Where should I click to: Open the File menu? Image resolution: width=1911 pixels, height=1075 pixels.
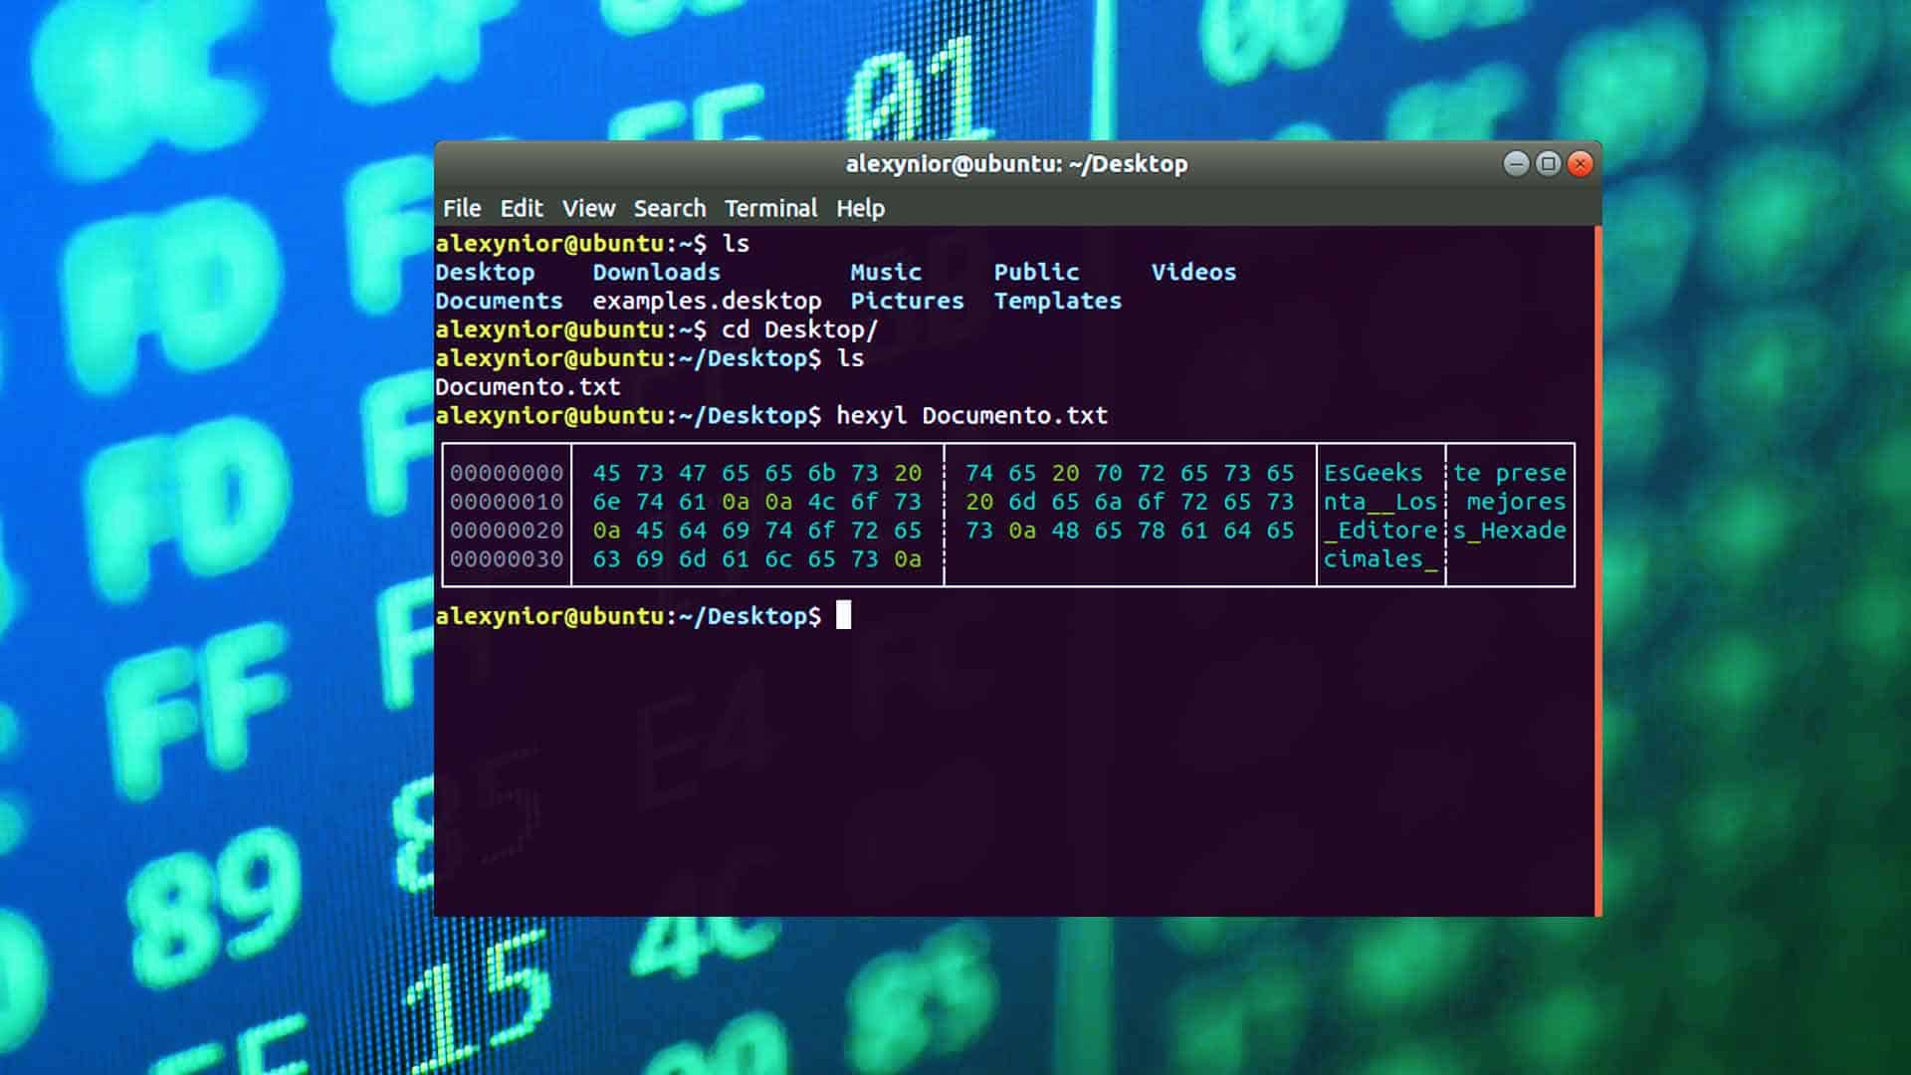462,208
